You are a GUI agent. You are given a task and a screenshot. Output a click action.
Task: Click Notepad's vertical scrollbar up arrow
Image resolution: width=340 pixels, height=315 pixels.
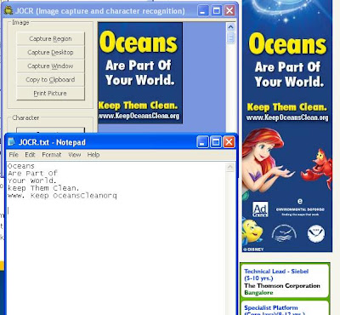point(230,167)
